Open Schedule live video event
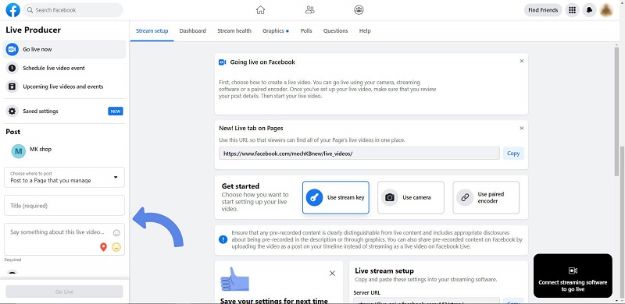 (64, 68)
